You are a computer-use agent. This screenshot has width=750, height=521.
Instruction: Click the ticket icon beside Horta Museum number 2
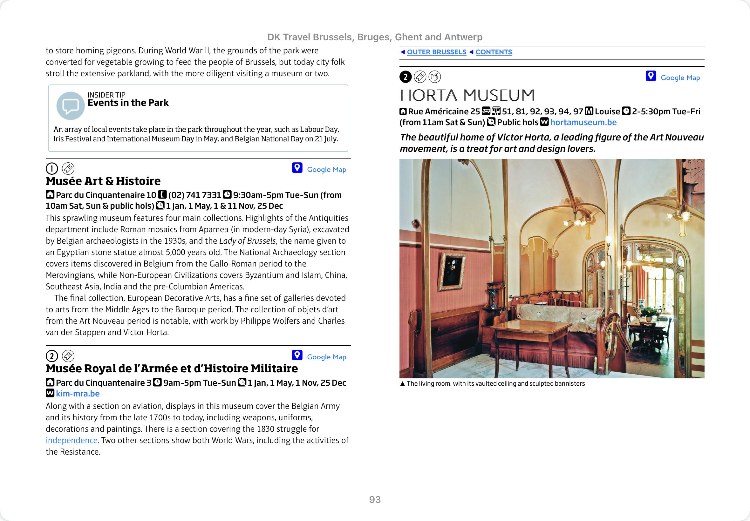pos(420,77)
